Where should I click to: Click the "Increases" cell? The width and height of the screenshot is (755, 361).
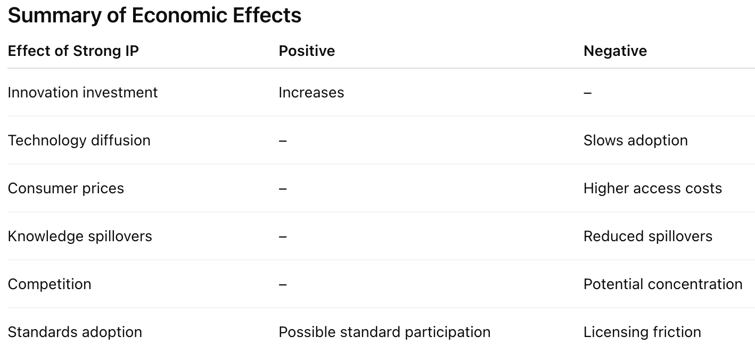pos(311,93)
